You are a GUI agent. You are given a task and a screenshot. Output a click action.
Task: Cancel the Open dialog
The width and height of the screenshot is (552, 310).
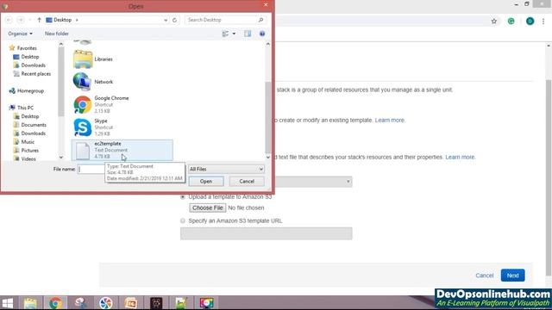(247, 182)
